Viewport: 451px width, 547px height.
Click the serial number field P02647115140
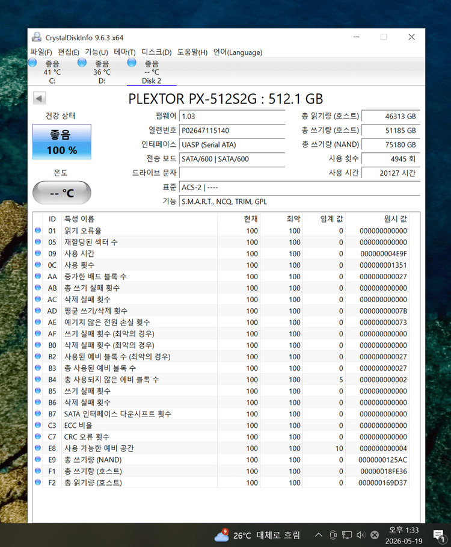pos(232,131)
